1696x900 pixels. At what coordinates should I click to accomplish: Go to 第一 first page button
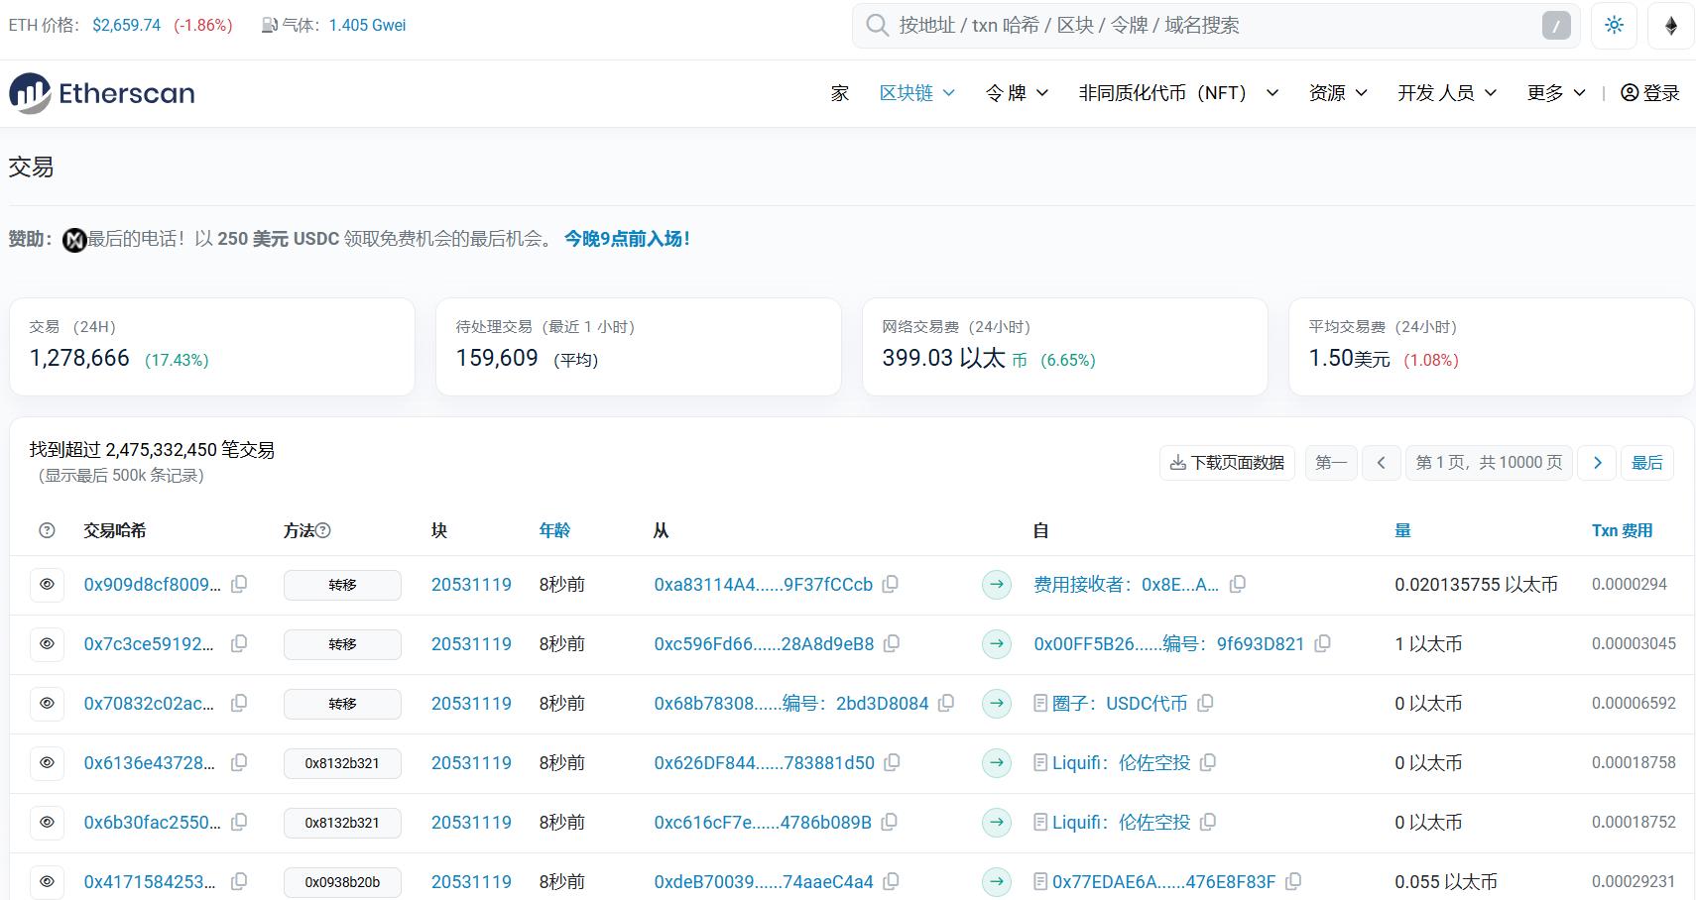coord(1331,463)
